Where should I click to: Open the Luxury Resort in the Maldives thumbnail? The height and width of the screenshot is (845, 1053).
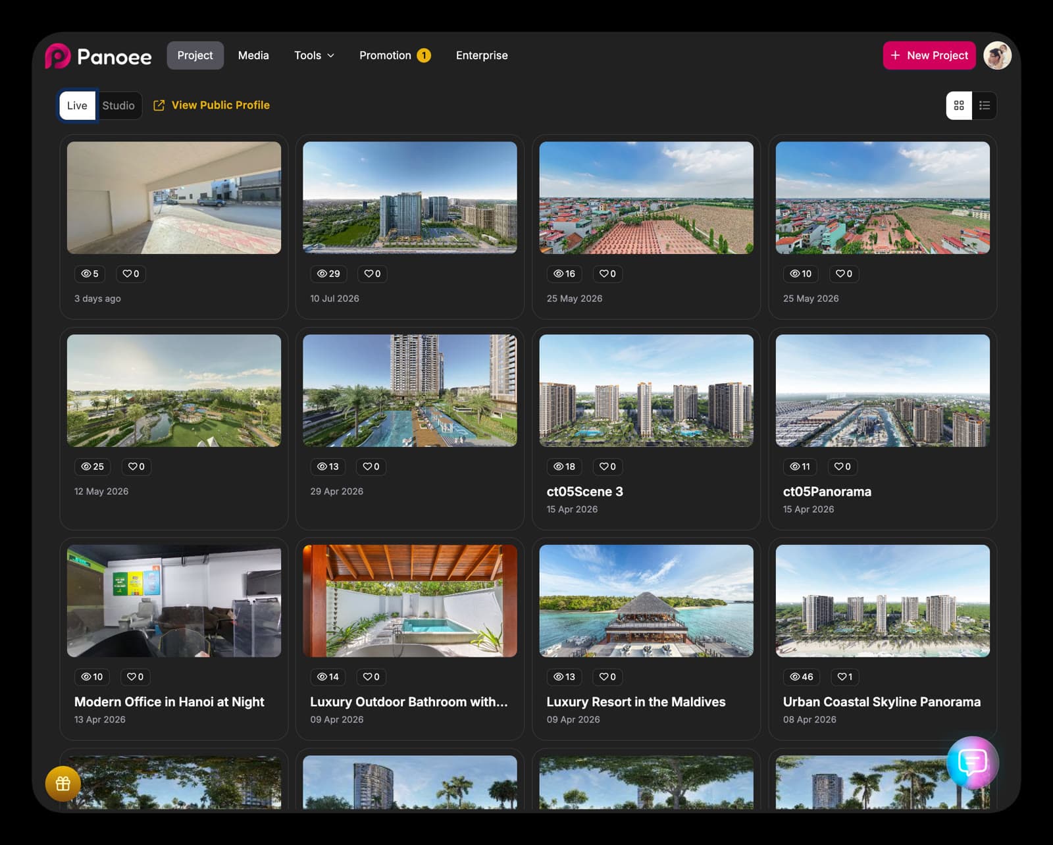646,601
